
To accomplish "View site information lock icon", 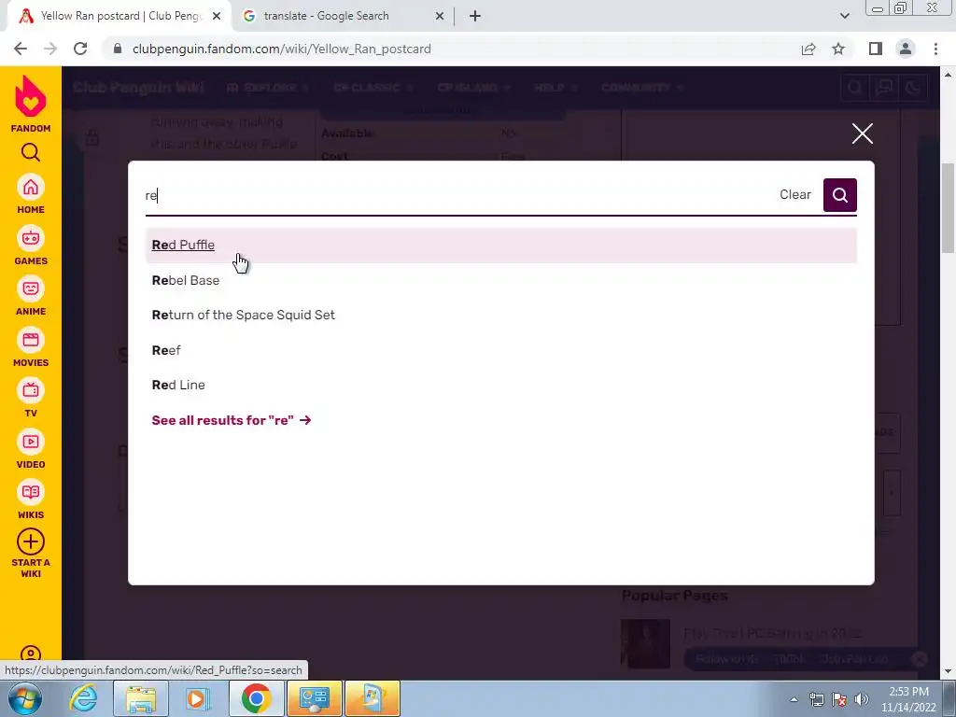I will click(x=118, y=49).
